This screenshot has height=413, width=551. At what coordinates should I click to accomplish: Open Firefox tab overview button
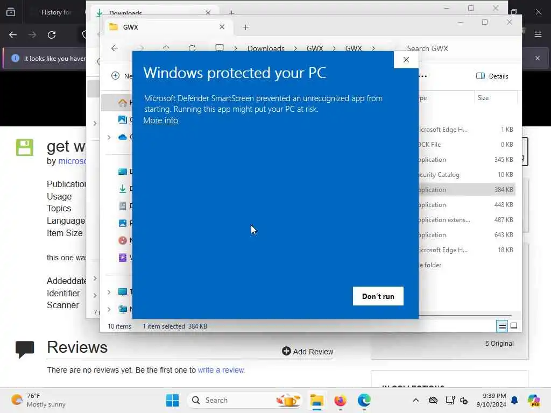click(x=11, y=12)
